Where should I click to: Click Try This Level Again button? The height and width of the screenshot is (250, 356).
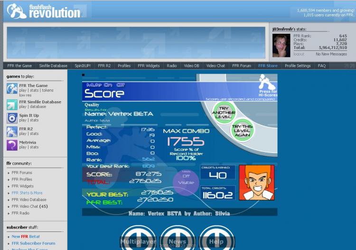click(242, 130)
